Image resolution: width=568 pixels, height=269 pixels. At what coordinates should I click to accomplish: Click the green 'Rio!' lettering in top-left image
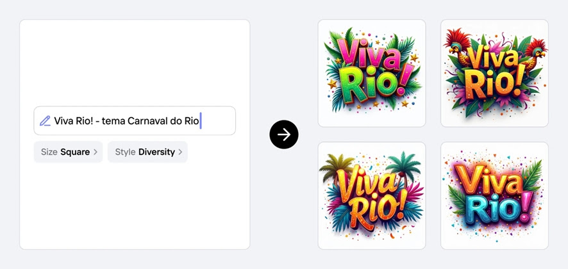tap(373, 86)
